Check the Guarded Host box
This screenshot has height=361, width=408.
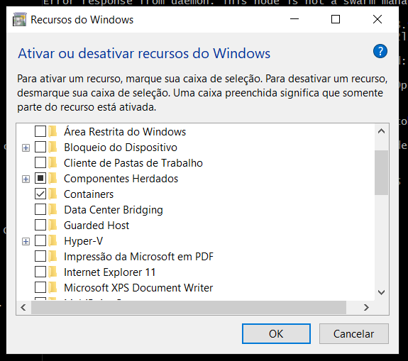[x=40, y=226]
